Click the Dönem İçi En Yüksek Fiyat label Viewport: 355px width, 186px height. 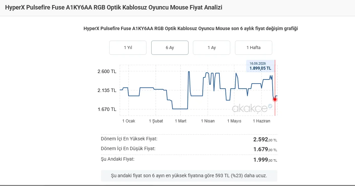(129, 139)
